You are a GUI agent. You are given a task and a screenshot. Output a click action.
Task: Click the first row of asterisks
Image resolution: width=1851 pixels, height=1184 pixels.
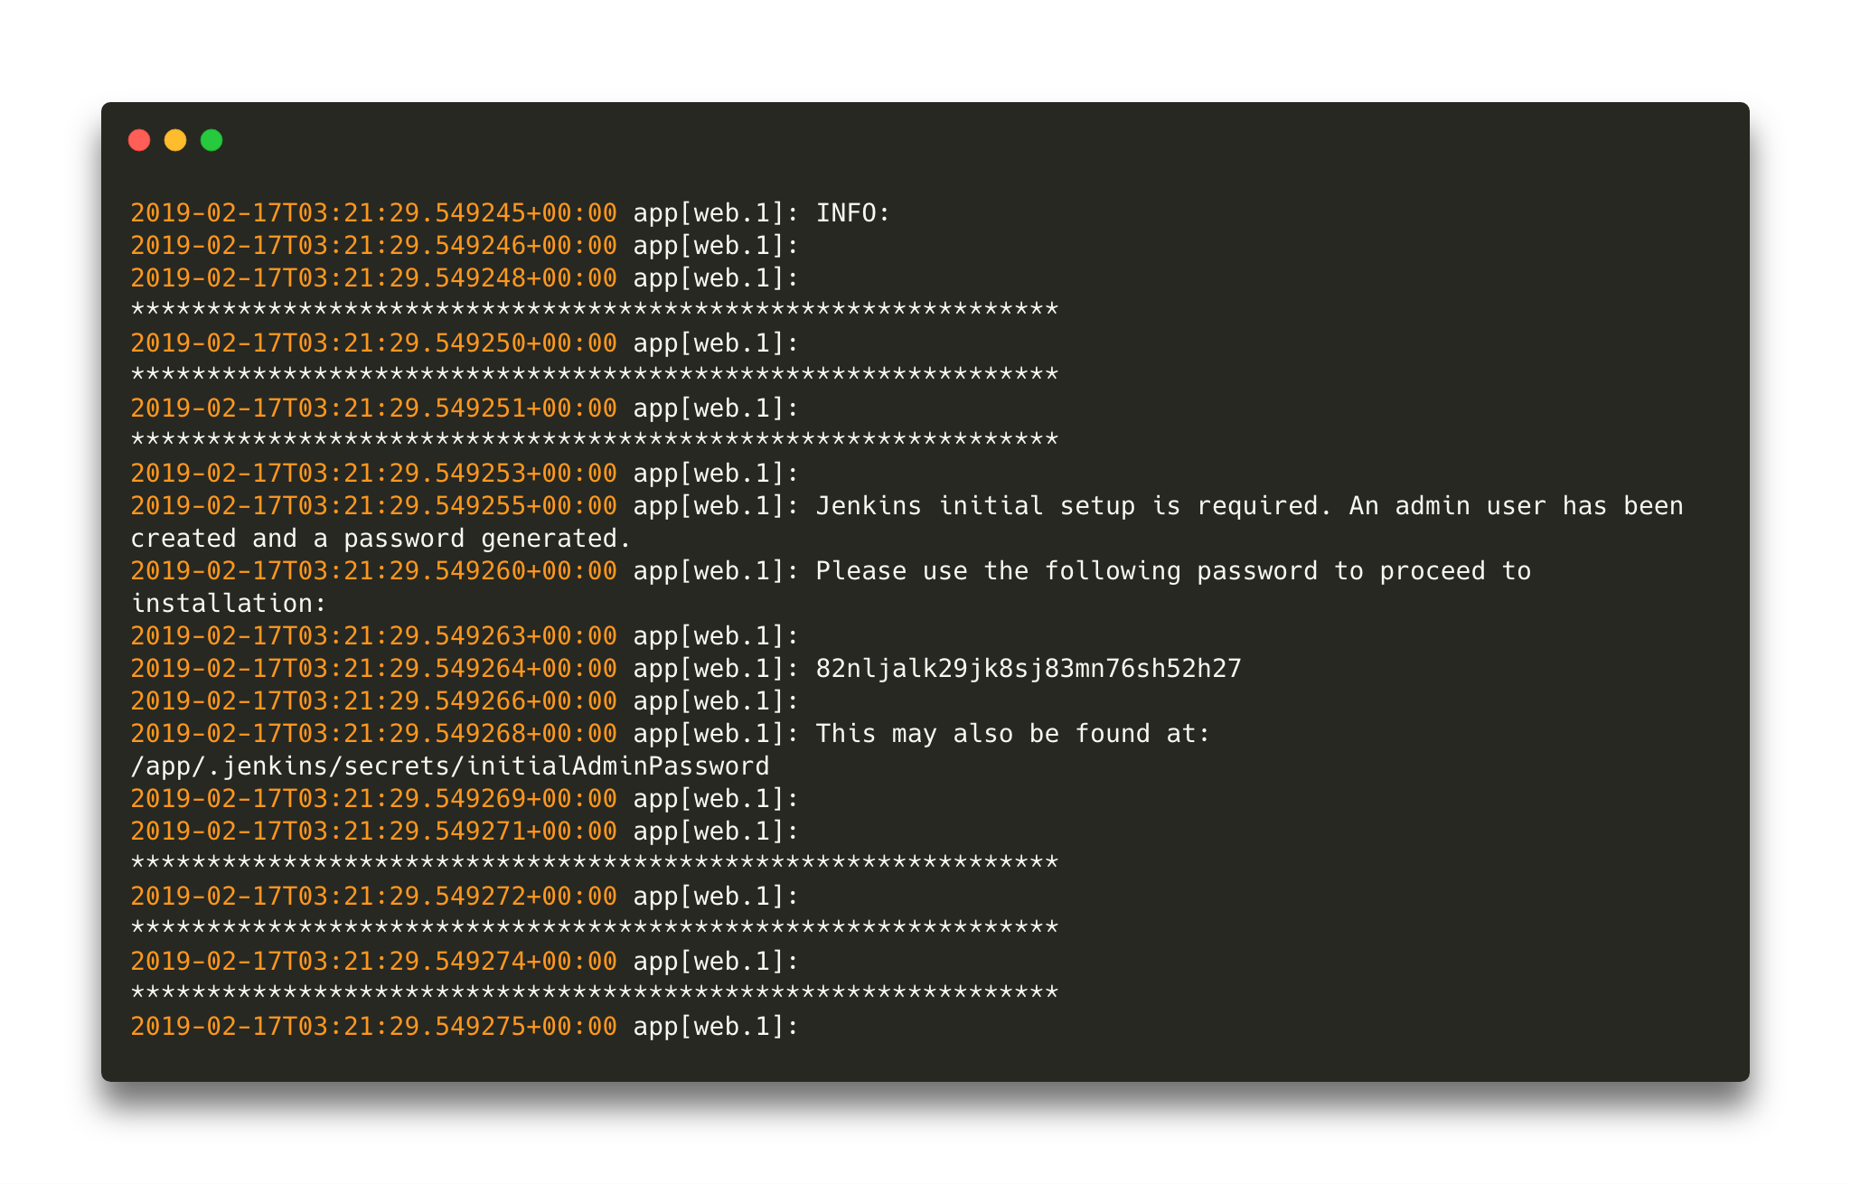(x=595, y=311)
